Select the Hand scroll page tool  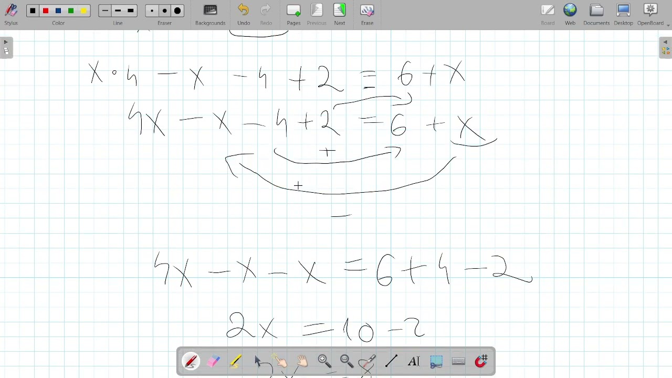(x=302, y=361)
